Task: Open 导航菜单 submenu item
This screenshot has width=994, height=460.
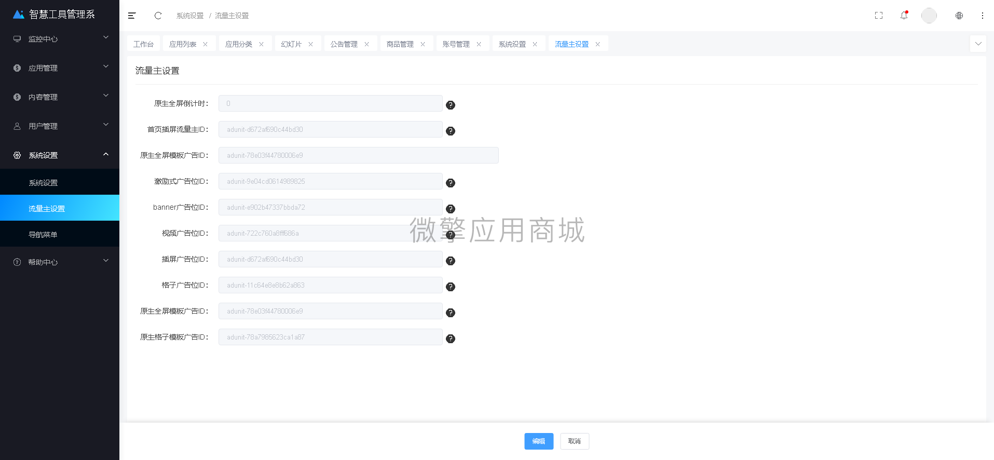Action: coord(60,235)
